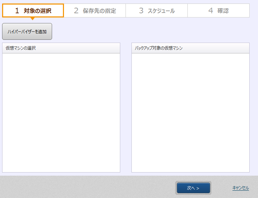
Task: Click the ハイパーバイザーを追加 button
Action: point(27,31)
